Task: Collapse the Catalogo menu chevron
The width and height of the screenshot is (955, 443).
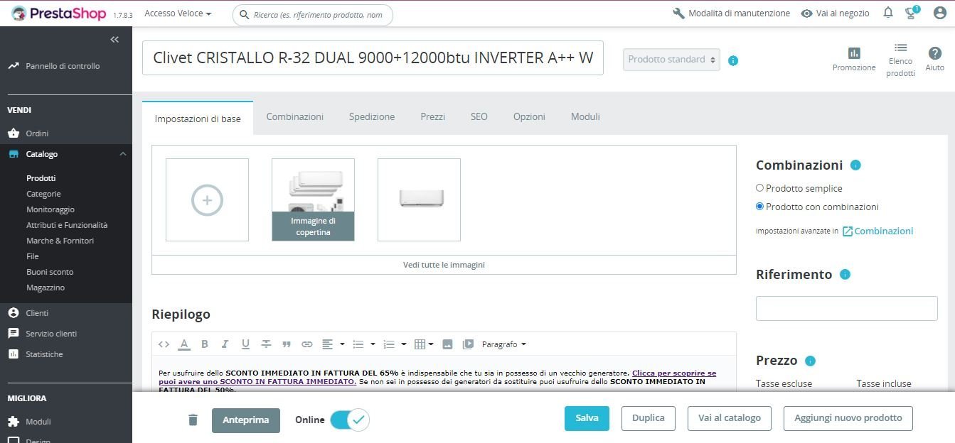Action: [x=122, y=154]
